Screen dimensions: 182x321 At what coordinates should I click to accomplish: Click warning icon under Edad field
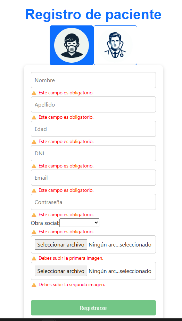(34, 142)
